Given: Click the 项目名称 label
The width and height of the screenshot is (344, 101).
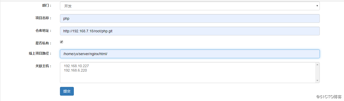Looking at the screenshot, I should (43, 18).
